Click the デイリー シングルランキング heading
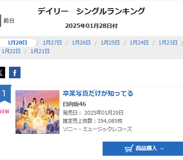Image resolution: width=183 pixels, height=160 pixels. [x=91, y=11]
